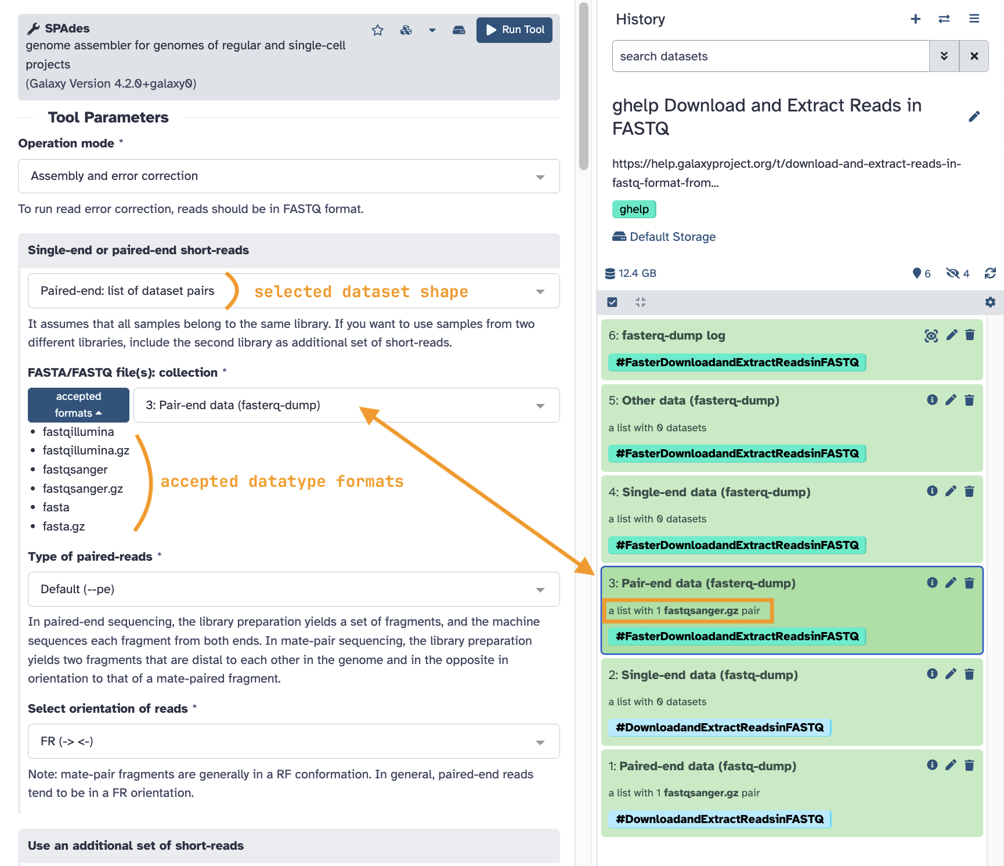This screenshot has width=1004, height=866.
Task: Click the search datasets field
Action: coord(771,56)
